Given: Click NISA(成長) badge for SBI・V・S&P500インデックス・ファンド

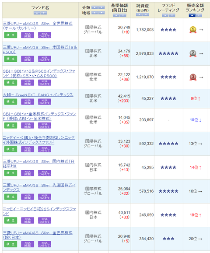Looking at the screenshot, I should [28, 82].
